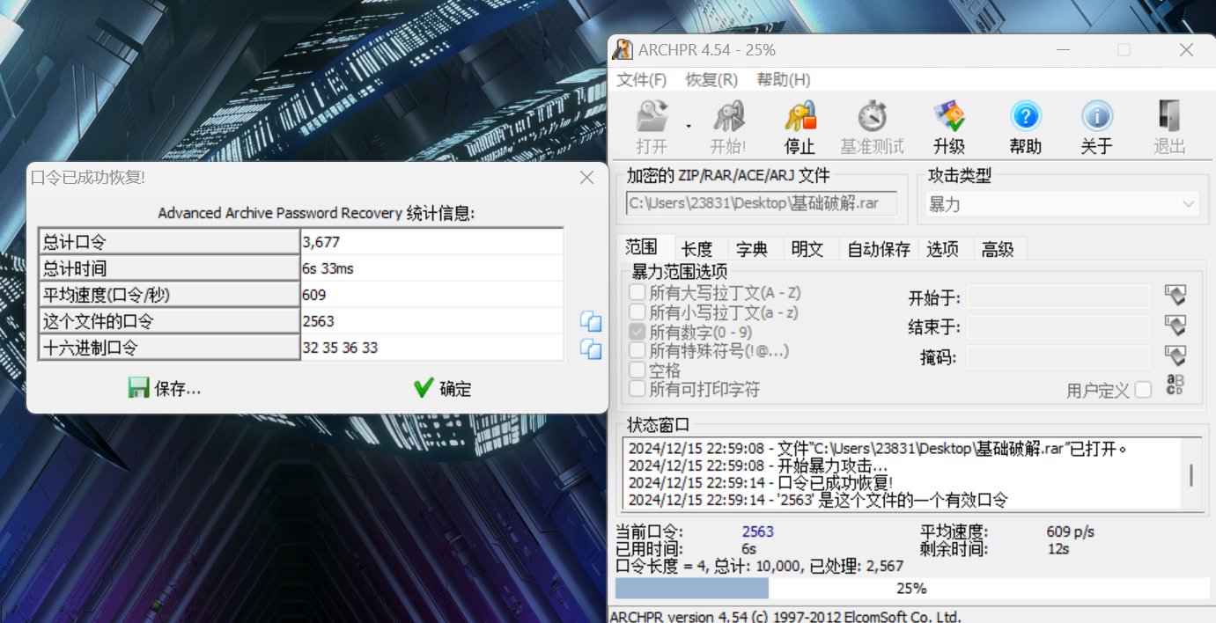Click the encrypted file path field

762,204
